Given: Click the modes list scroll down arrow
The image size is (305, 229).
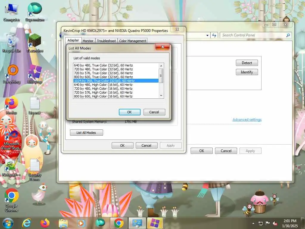Looking at the screenshot, I should point(161,96).
